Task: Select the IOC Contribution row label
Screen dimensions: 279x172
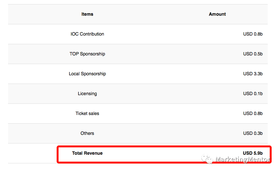Action: pyautogui.click(x=87, y=34)
